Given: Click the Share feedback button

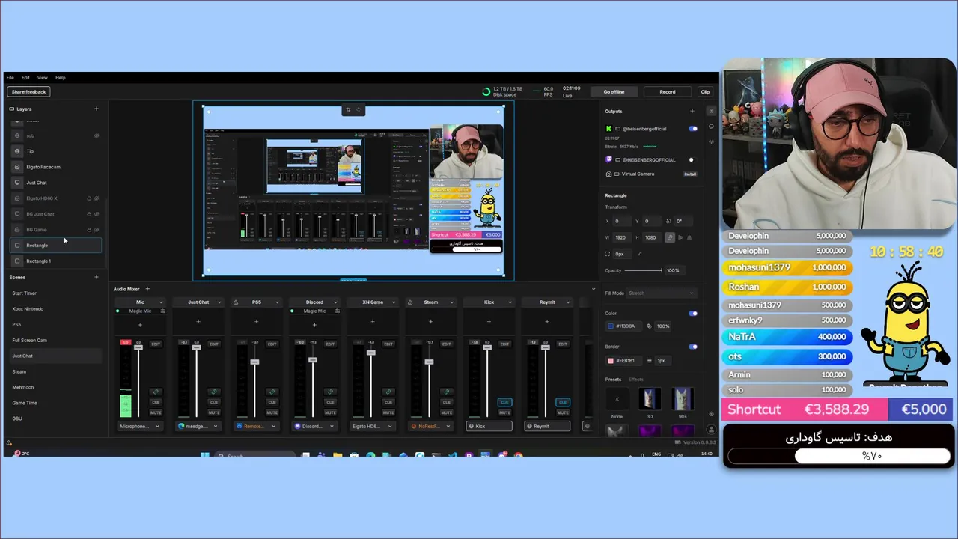Looking at the screenshot, I should pyautogui.click(x=28, y=92).
